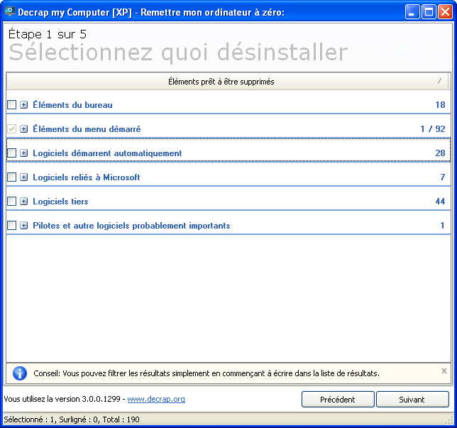This screenshot has height=428, width=457.
Task: Click the sort arrow in column header
Action: 441,81
